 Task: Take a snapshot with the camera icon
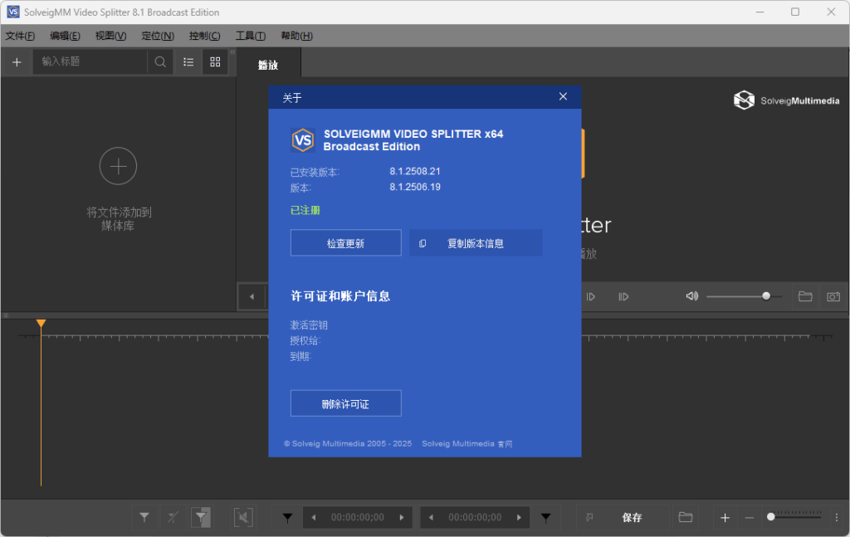pyautogui.click(x=835, y=296)
